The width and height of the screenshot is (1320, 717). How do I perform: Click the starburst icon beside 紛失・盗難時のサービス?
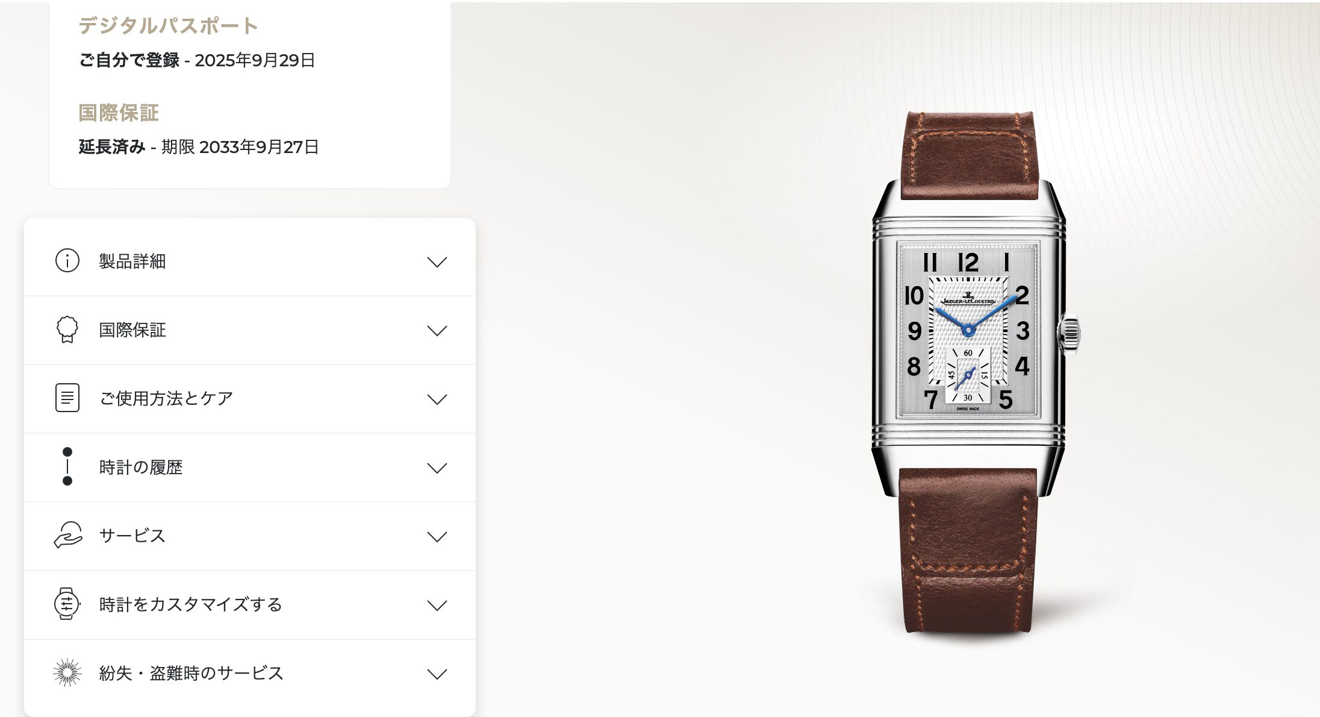67,672
